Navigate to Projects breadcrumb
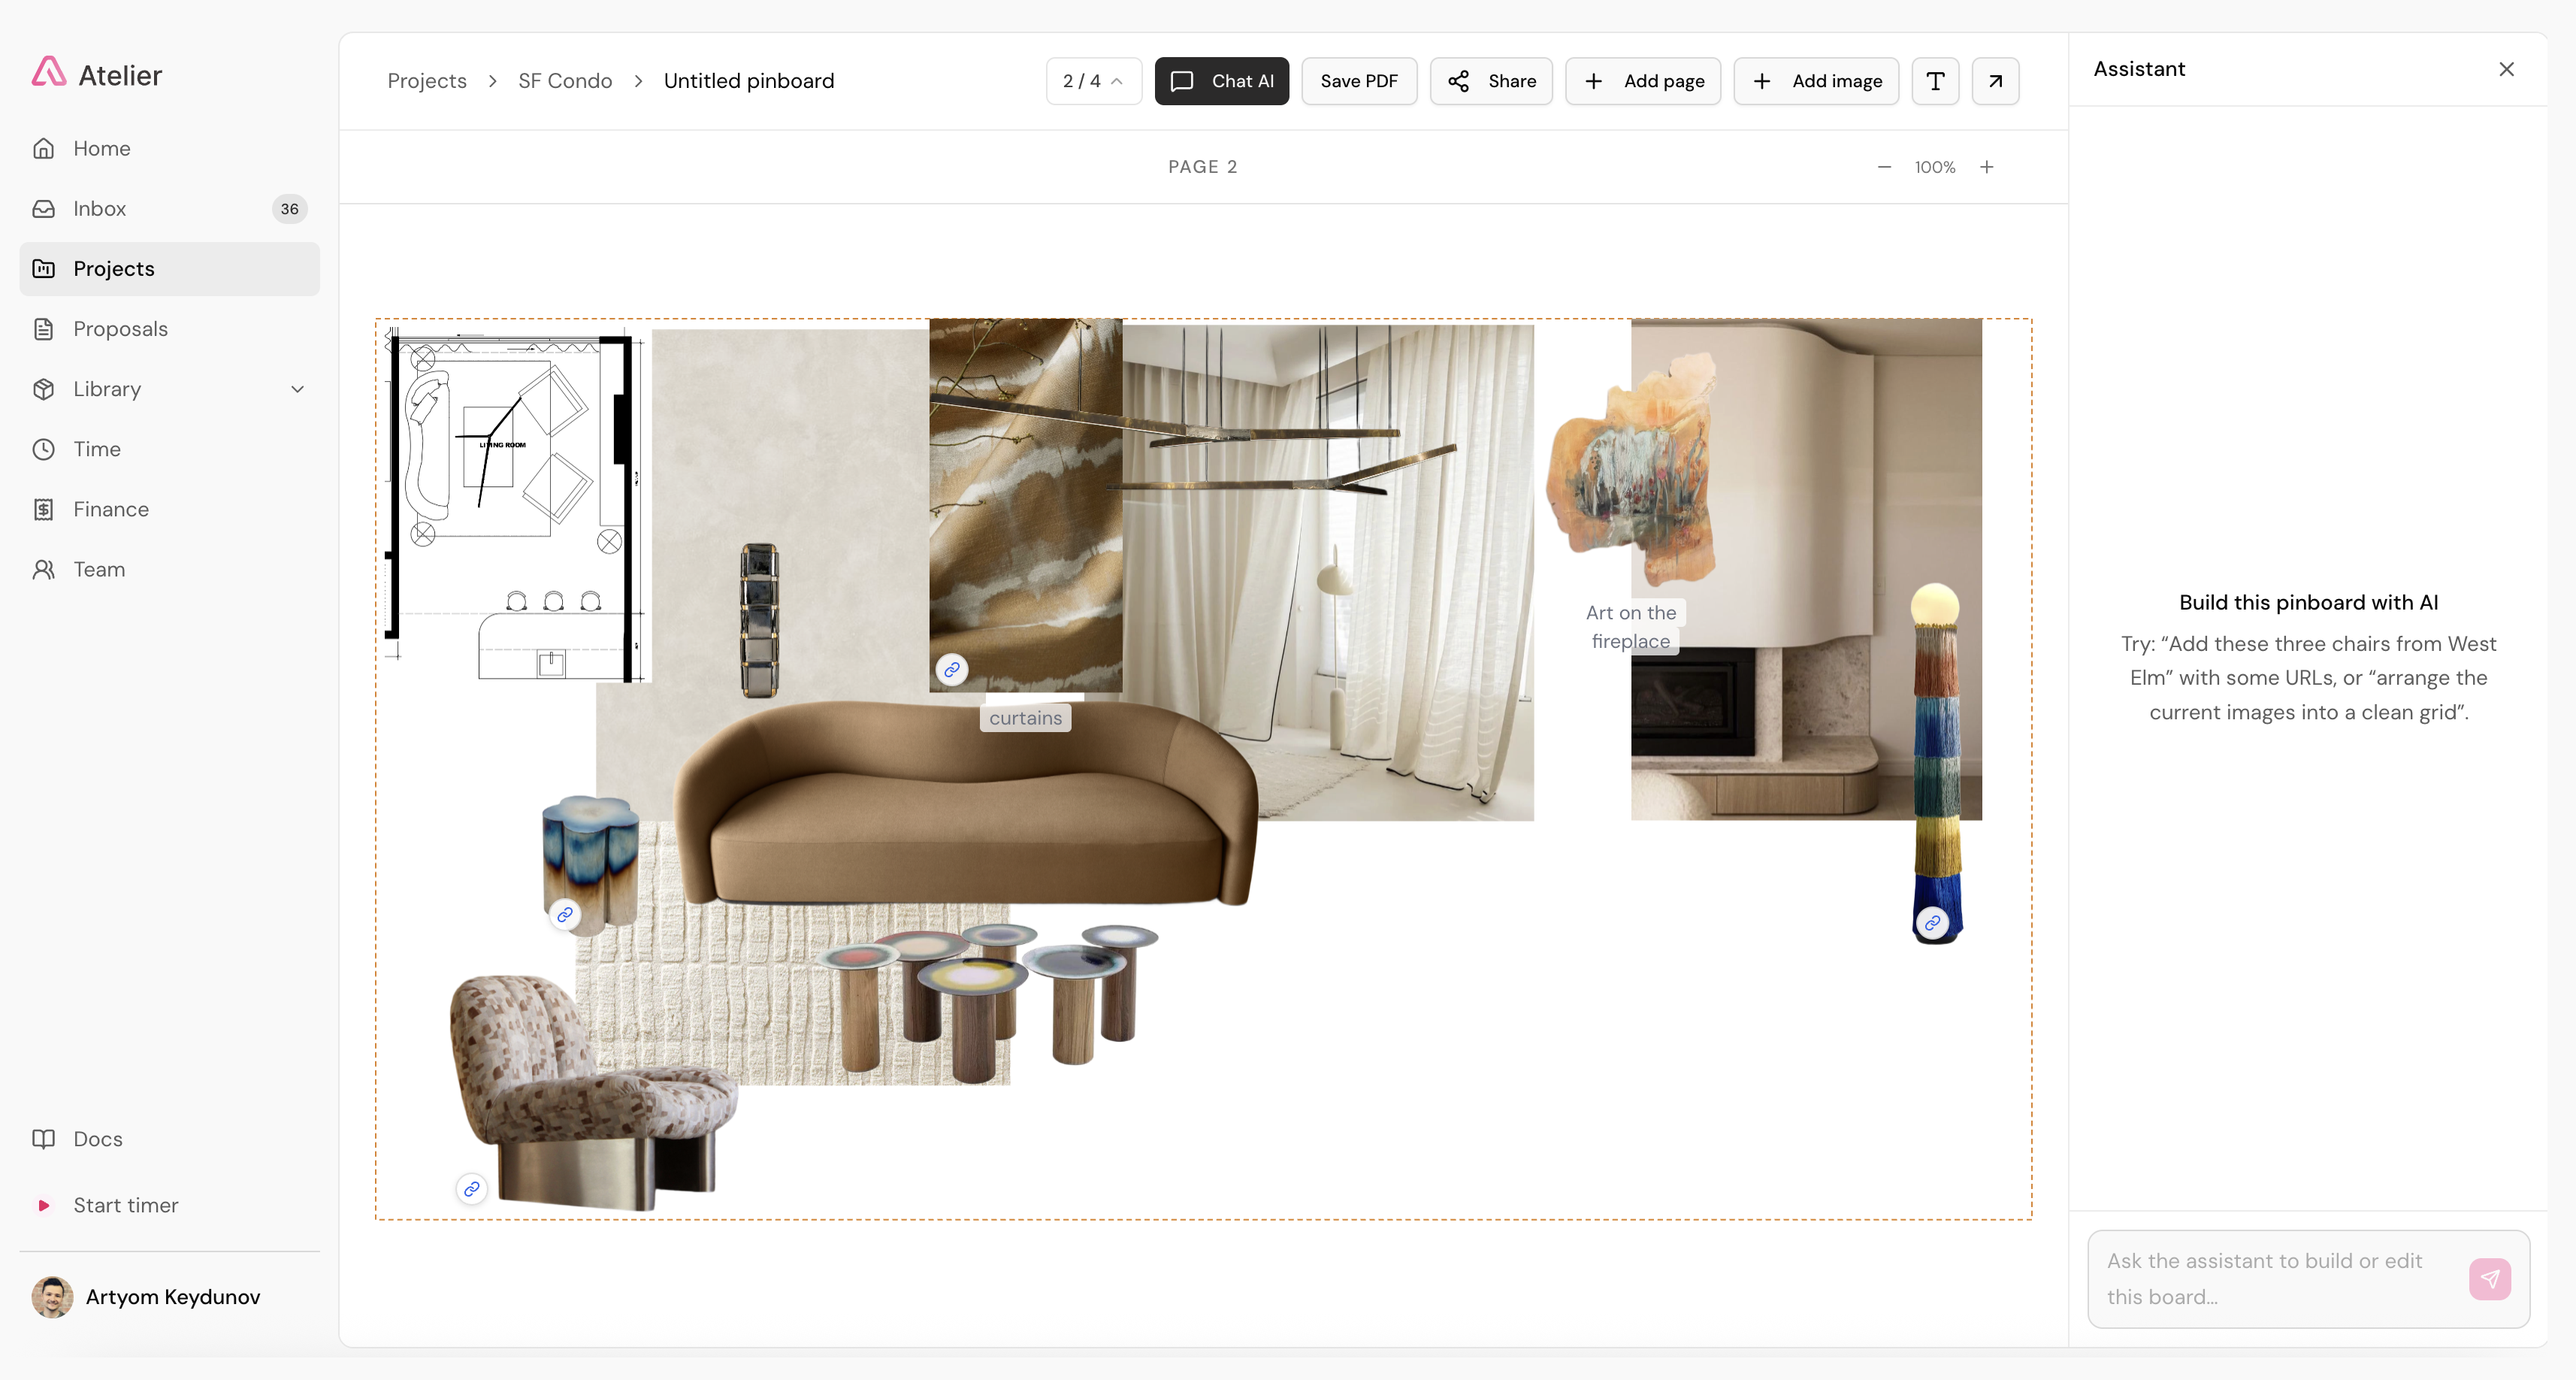The height and width of the screenshot is (1380, 2576). tap(427, 81)
